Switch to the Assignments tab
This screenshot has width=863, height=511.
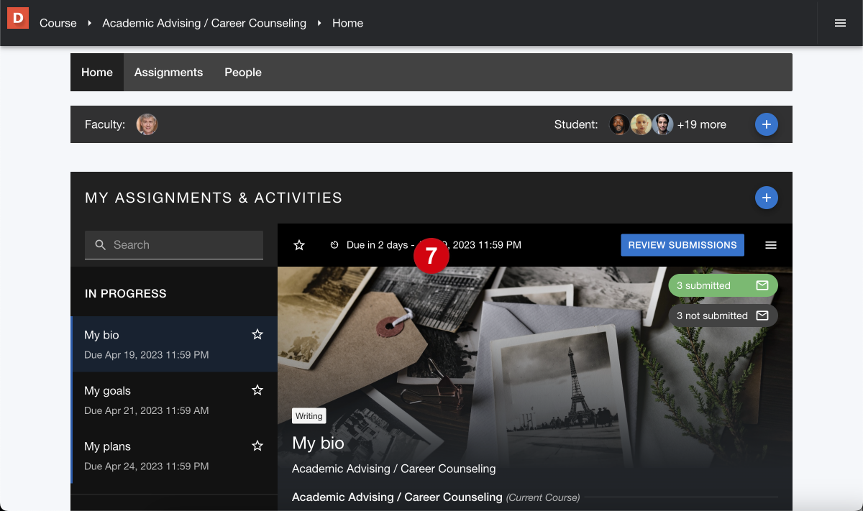click(168, 72)
